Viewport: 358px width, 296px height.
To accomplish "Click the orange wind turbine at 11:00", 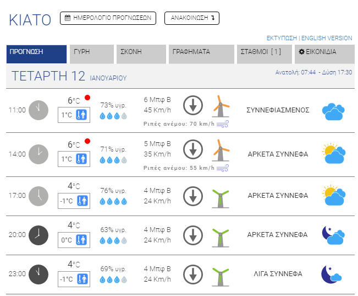I will (221, 106).
